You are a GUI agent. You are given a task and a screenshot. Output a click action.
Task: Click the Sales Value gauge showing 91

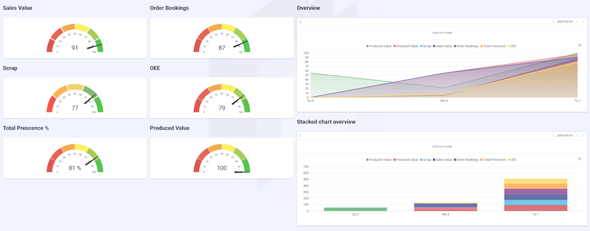pos(75,38)
